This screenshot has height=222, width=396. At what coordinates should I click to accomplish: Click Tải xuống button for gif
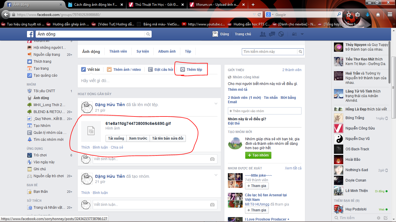click(x=116, y=138)
